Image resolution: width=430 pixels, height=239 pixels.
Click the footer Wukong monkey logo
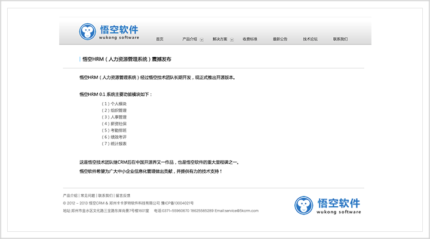click(x=303, y=205)
